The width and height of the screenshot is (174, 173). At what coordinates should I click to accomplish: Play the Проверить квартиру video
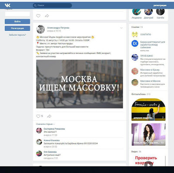[x=149, y=164]
